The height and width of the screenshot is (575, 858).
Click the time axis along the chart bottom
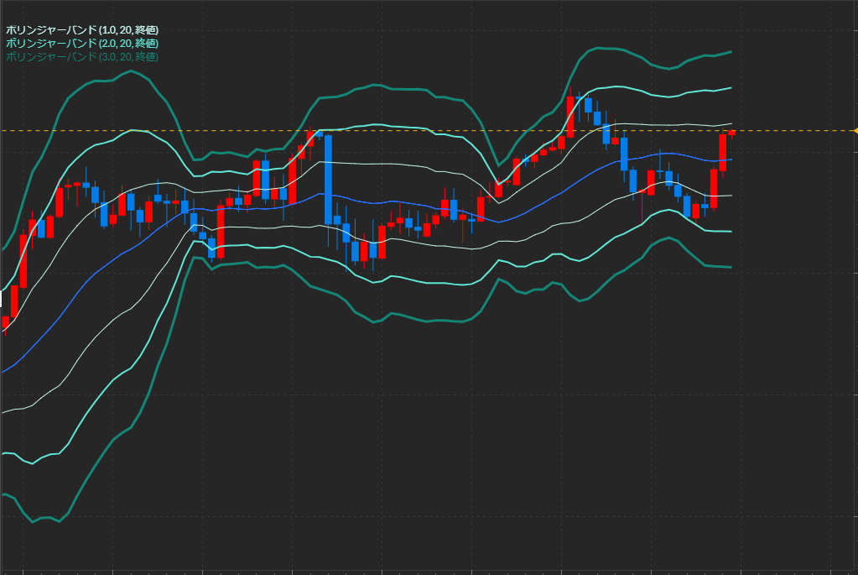(419, 572)
